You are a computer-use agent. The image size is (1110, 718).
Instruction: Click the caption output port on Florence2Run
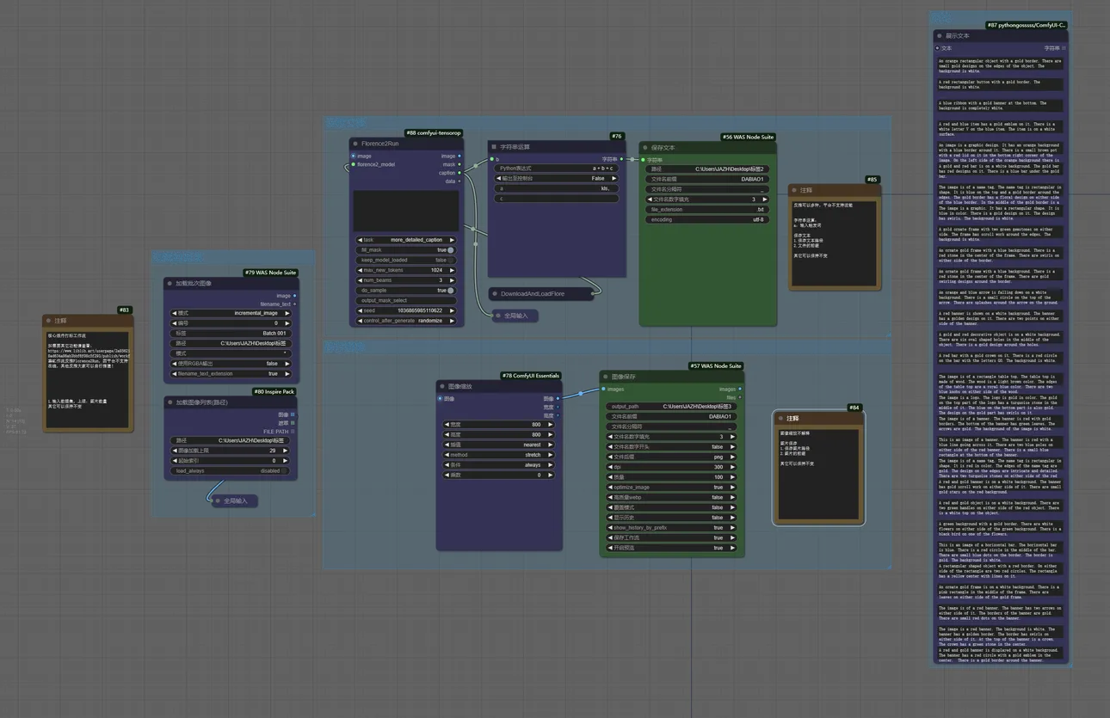pos(460,173)
